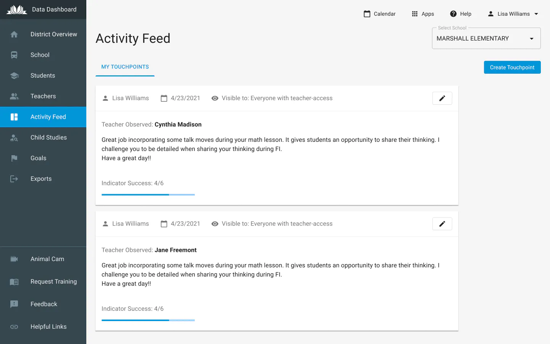Click the visibility eye icon on Cynthia Madison touchpoint
550x344 pixels.
click(x=215, y=98)
